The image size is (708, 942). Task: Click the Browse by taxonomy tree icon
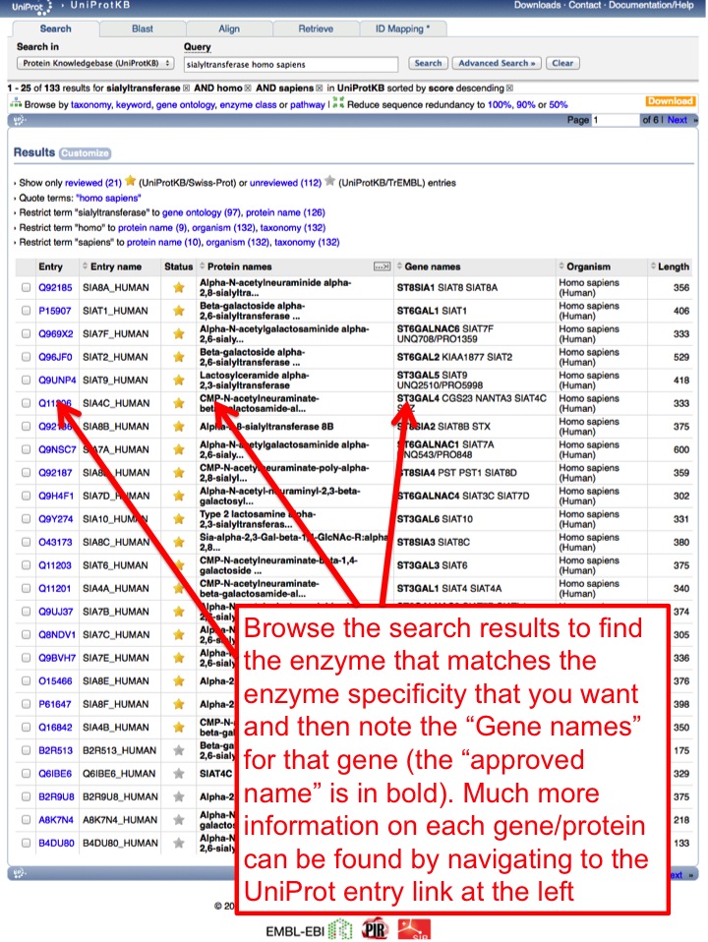coord(15,104)
